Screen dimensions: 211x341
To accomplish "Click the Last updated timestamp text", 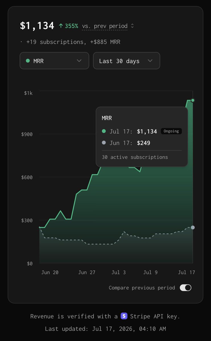I will click(105, 329).
